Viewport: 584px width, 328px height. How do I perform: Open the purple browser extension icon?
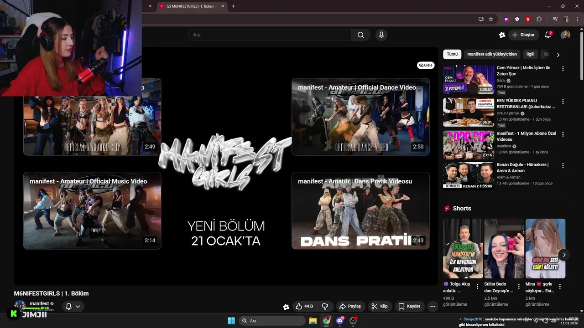tap(506, 19)
